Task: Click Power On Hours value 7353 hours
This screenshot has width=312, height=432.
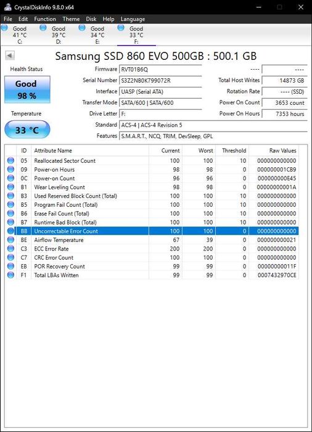Action: click(x=284, y=114)
